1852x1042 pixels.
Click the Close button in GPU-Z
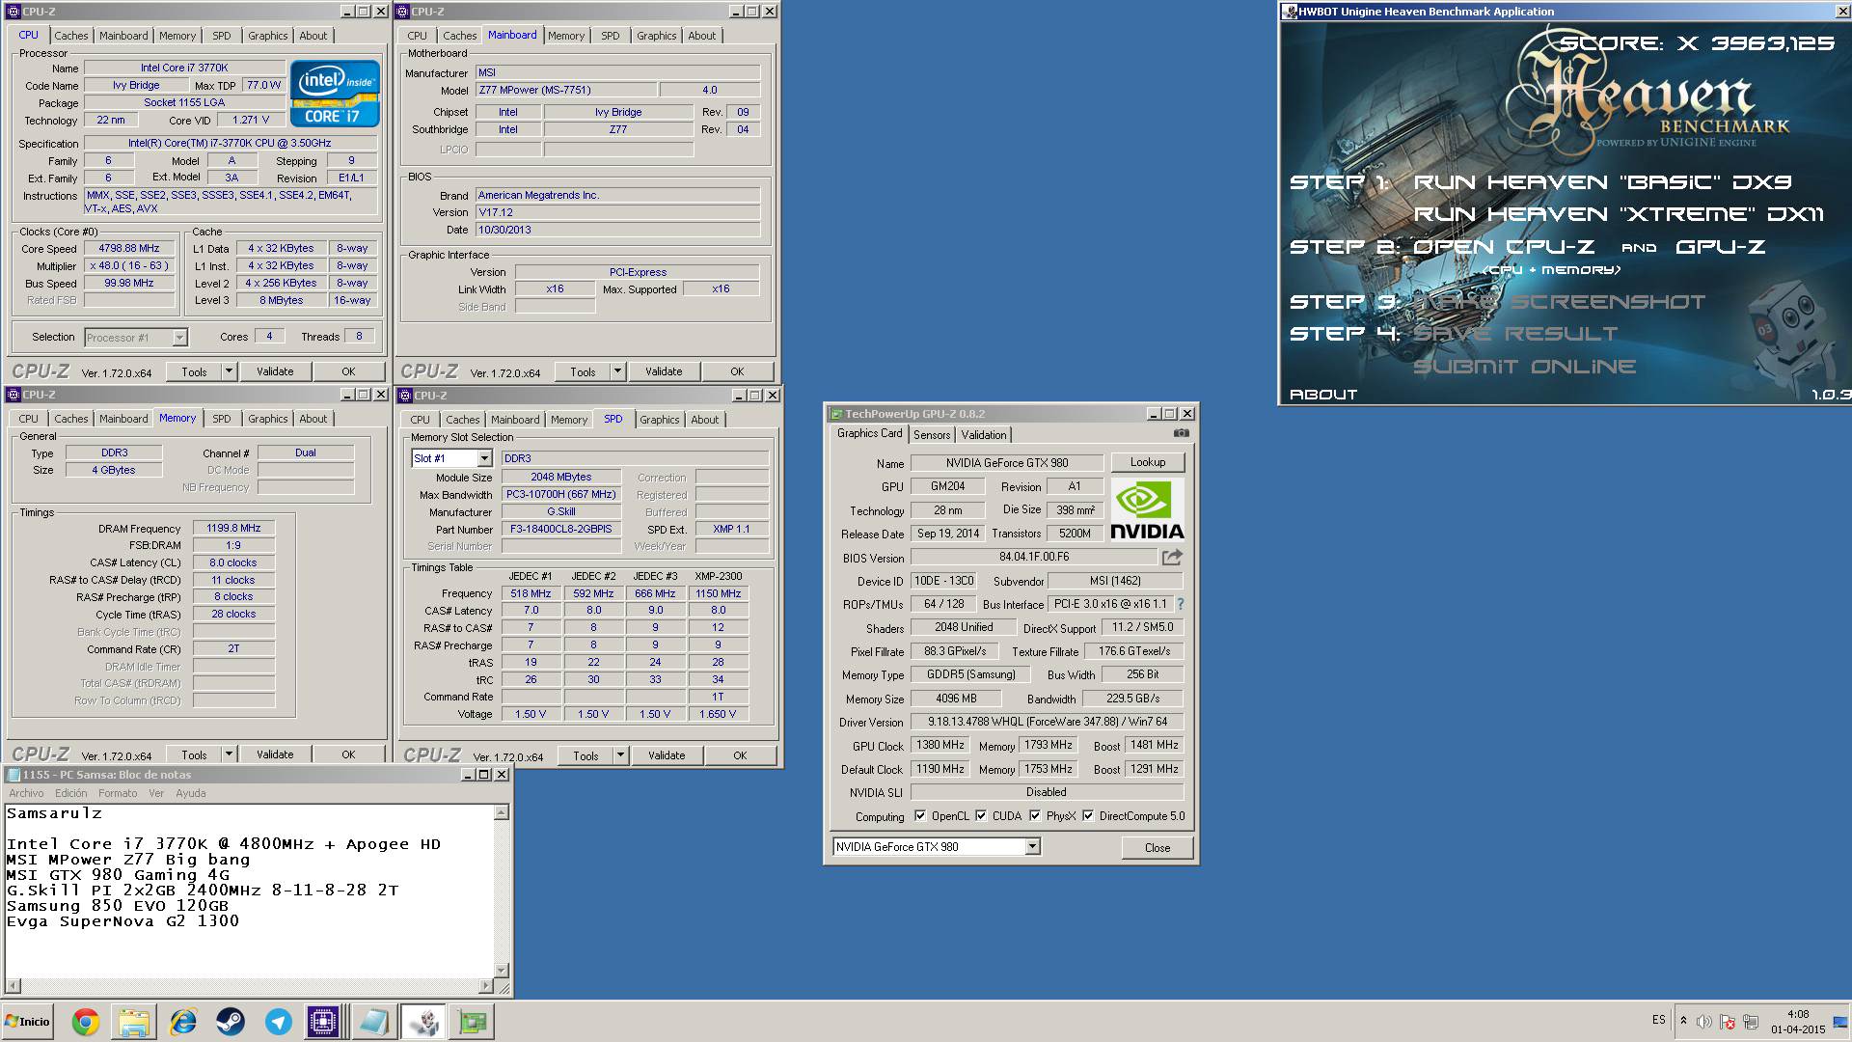click(x=1157, y=848)
